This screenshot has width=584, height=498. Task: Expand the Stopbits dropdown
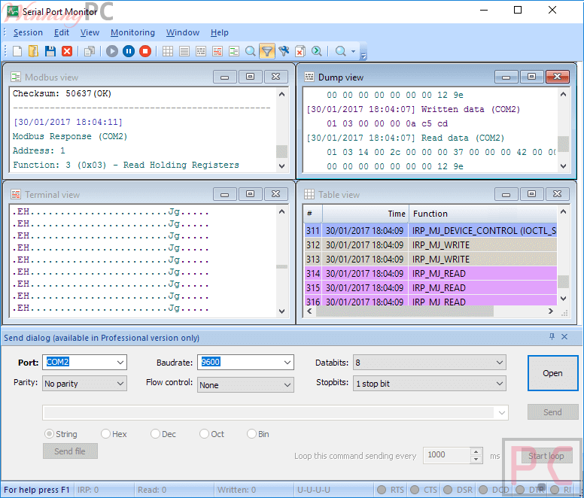pos(500,384)
